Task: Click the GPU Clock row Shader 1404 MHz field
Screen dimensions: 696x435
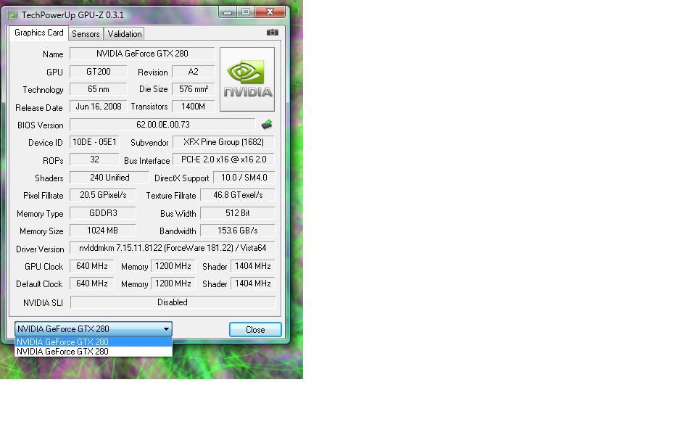Action: coord(252,266)
